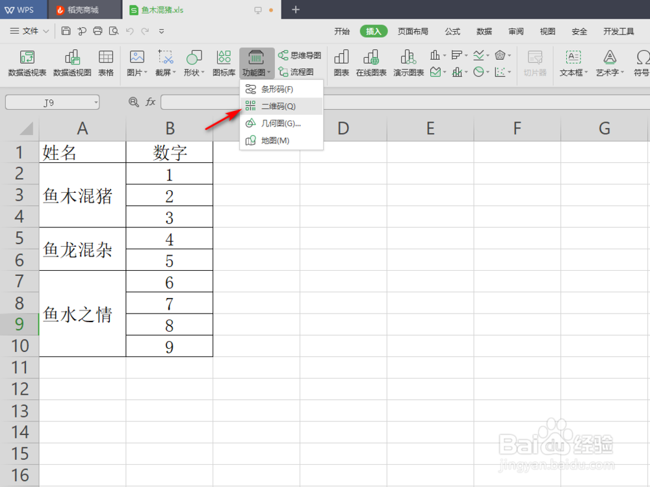Click the save icon in quick toolbar
This screenshot has width=650, height=487.
[x=66, y=31]
